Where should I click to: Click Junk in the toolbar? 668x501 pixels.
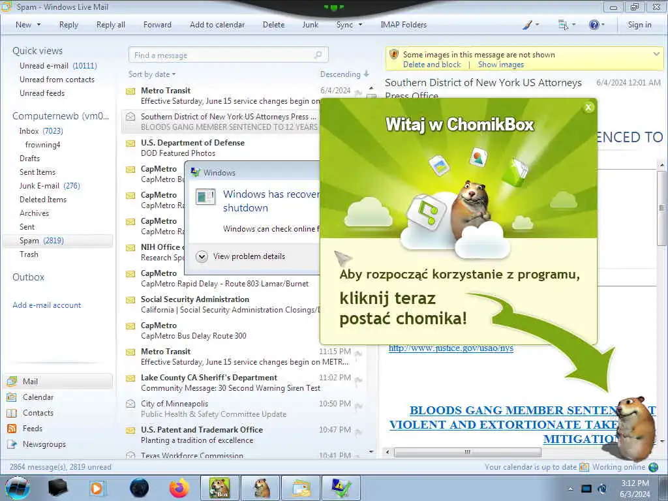pos(310,25)
